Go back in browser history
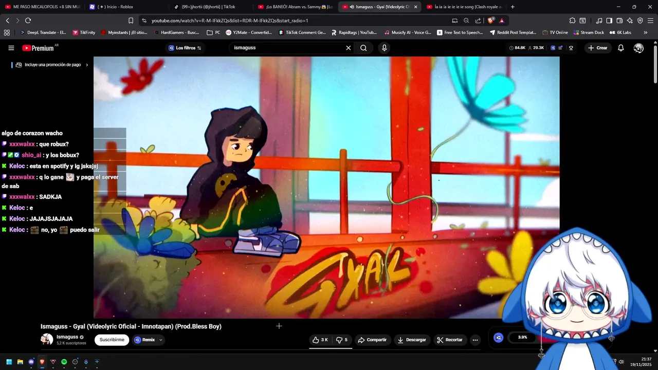The width and height of the screenshot is (658, 370). (x=7, y=21)
